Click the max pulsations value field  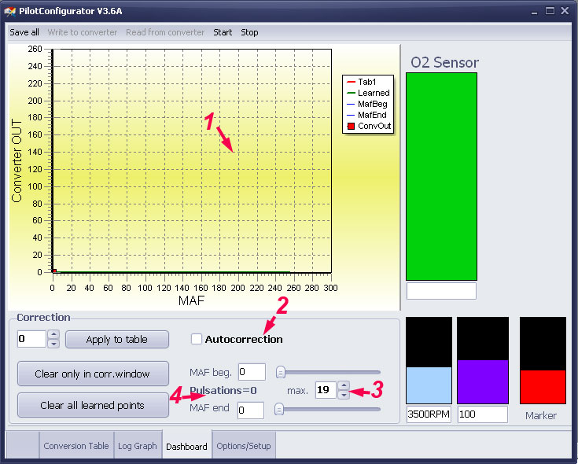(326, 390)
